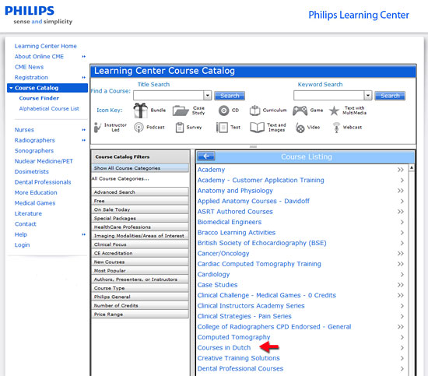Screen dimensions: 428x376
Task: Click the Video film reel icon
Action: [300, 128]
